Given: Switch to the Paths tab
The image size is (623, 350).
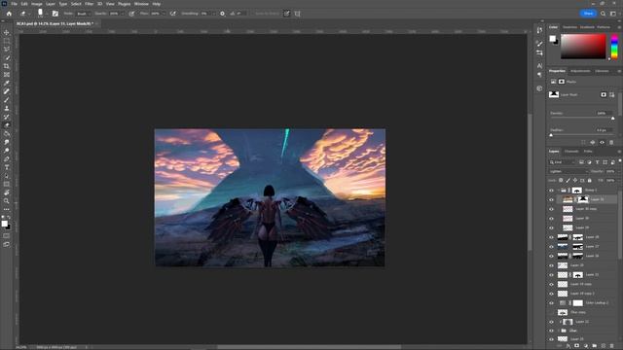Looking at the screenshot, I should pos(588,152).
